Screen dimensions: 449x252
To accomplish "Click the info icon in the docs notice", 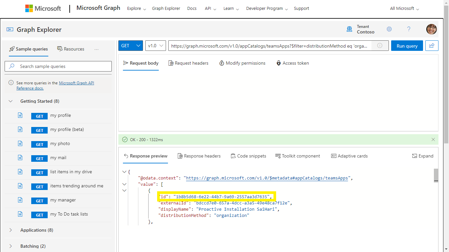I will pos(11,83).
